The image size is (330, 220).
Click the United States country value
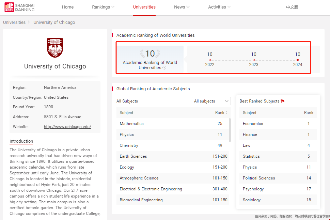click(x=56, y=97)
